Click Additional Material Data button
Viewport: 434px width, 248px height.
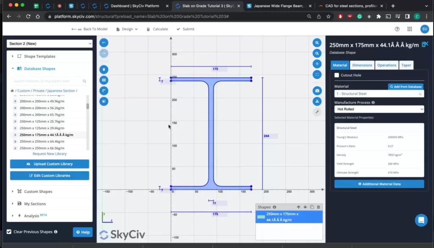point(379,184)
